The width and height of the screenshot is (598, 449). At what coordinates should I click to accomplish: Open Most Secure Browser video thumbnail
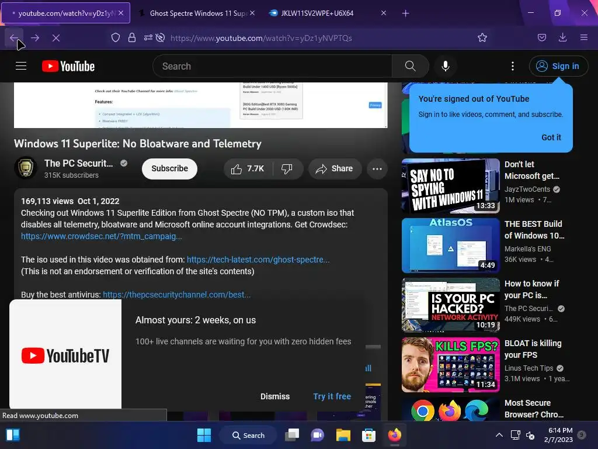click(x=451, y=409)
